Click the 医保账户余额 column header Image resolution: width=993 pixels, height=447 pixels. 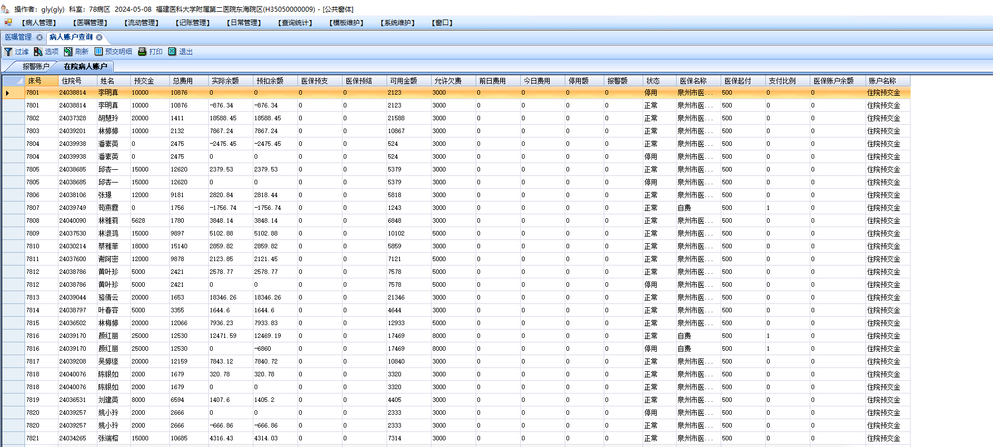(x=838, y=81)
